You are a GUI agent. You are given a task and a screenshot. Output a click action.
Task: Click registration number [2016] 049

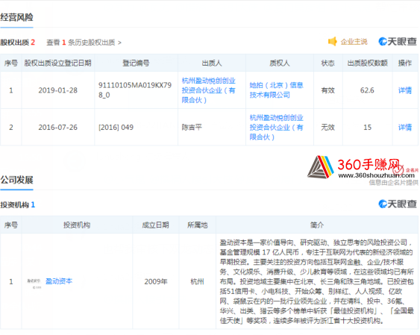click(x=116, y=127)
